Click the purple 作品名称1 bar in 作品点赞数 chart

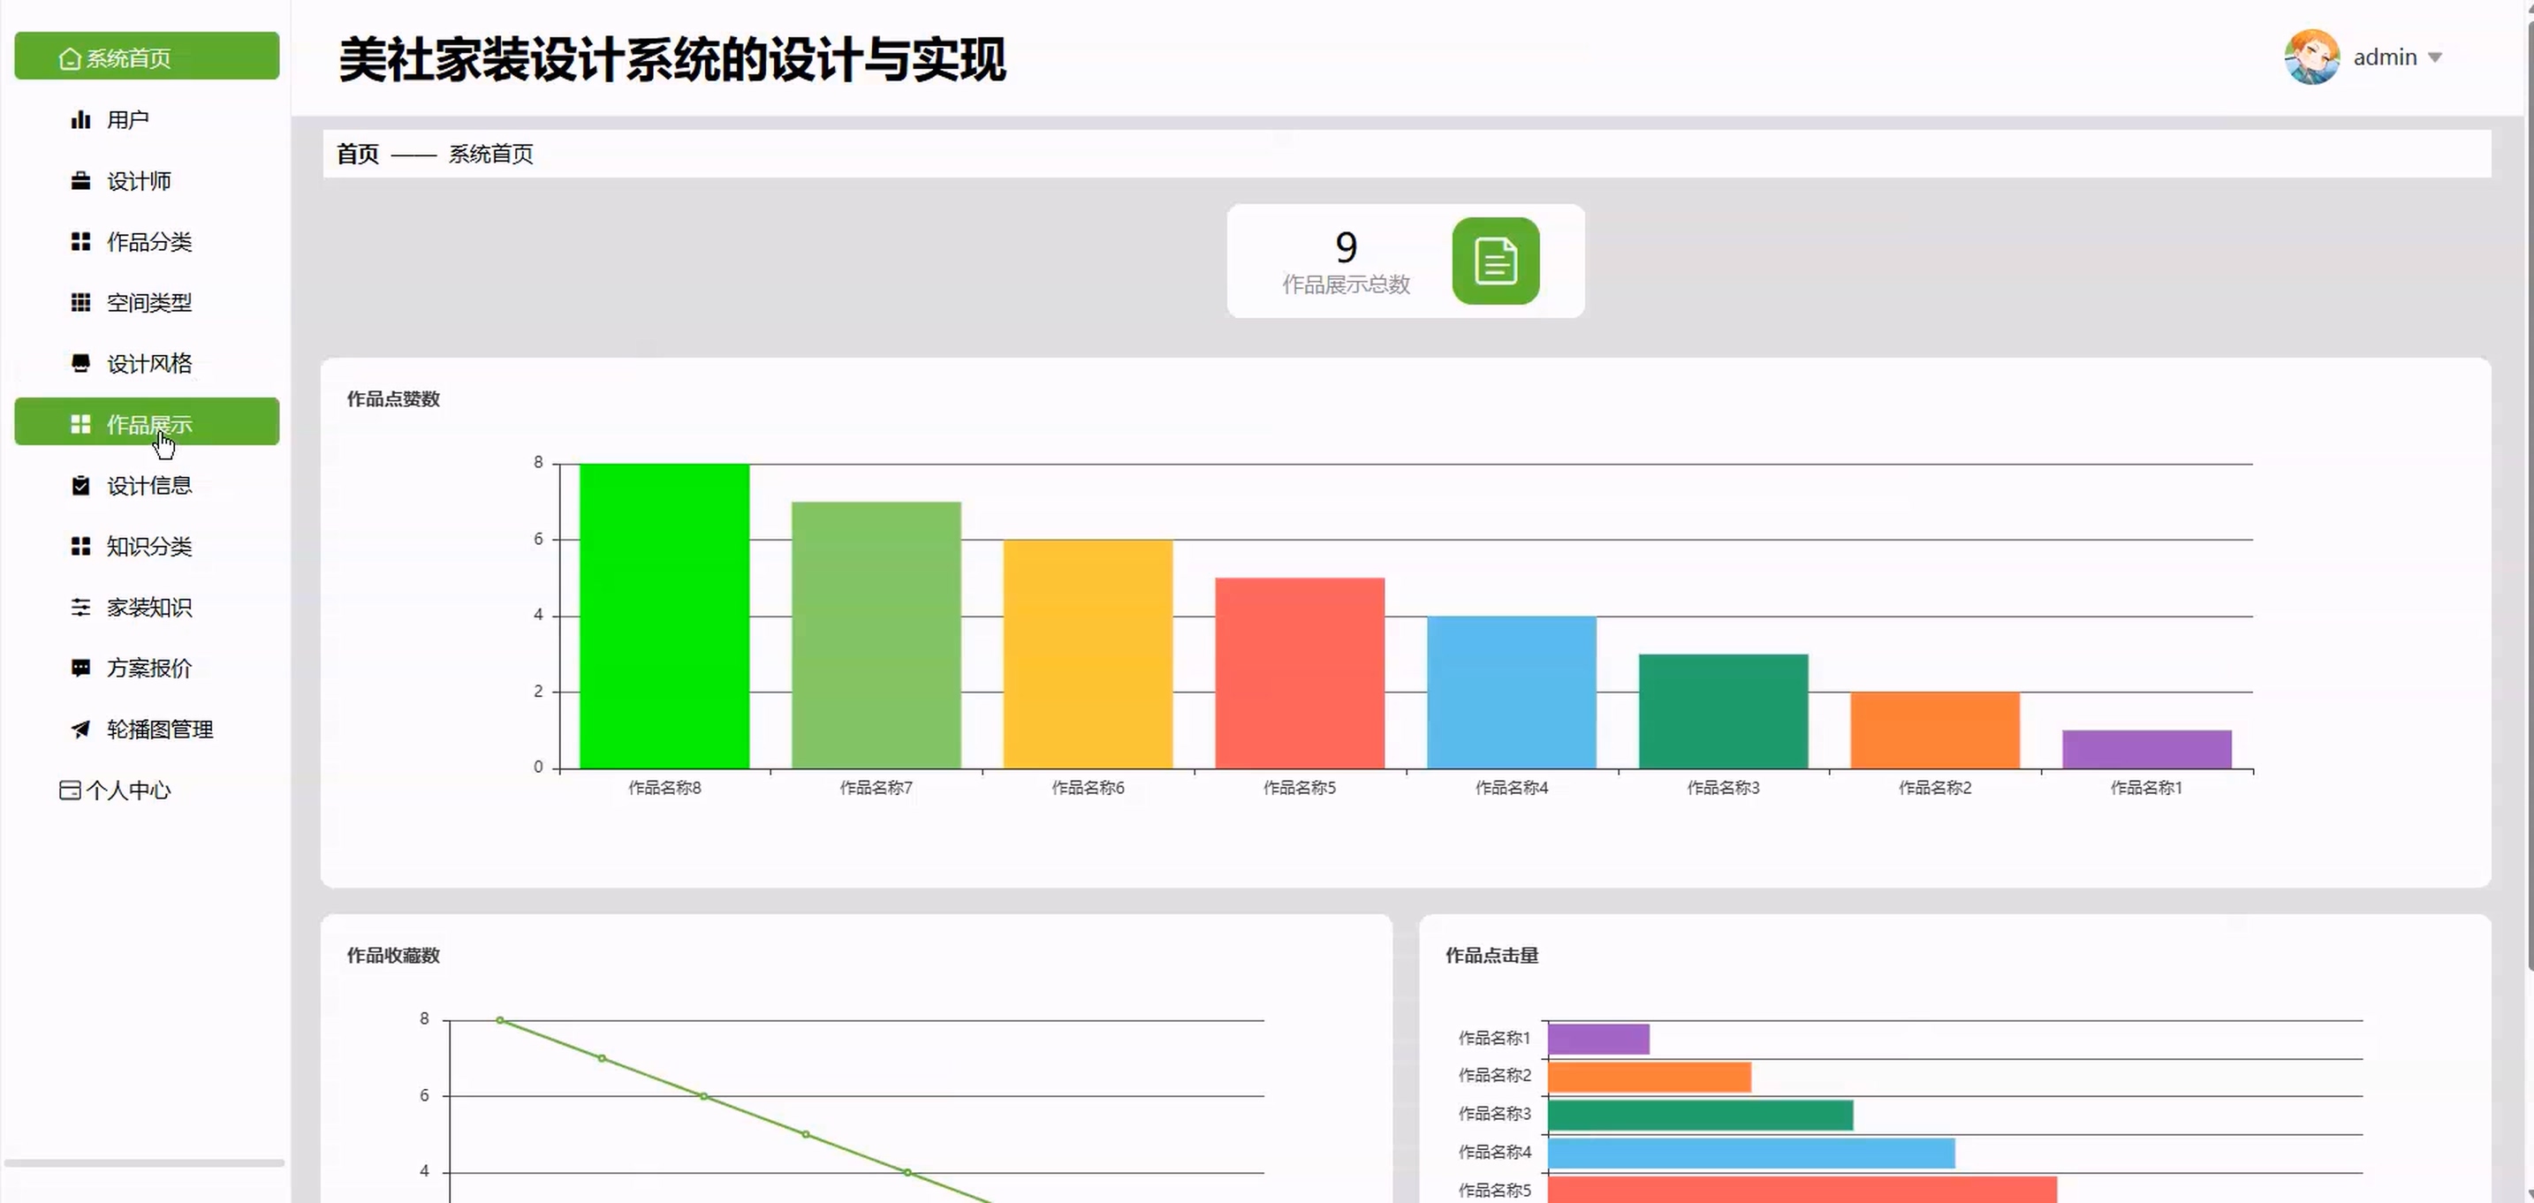point(2145,748)
